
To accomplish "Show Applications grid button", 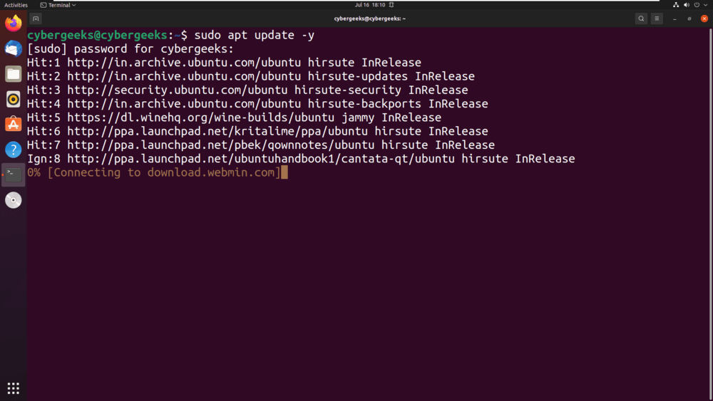I will coord(13,388).
